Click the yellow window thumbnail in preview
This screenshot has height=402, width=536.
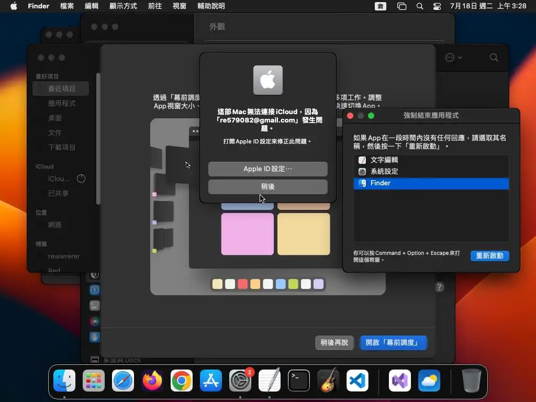304,234
